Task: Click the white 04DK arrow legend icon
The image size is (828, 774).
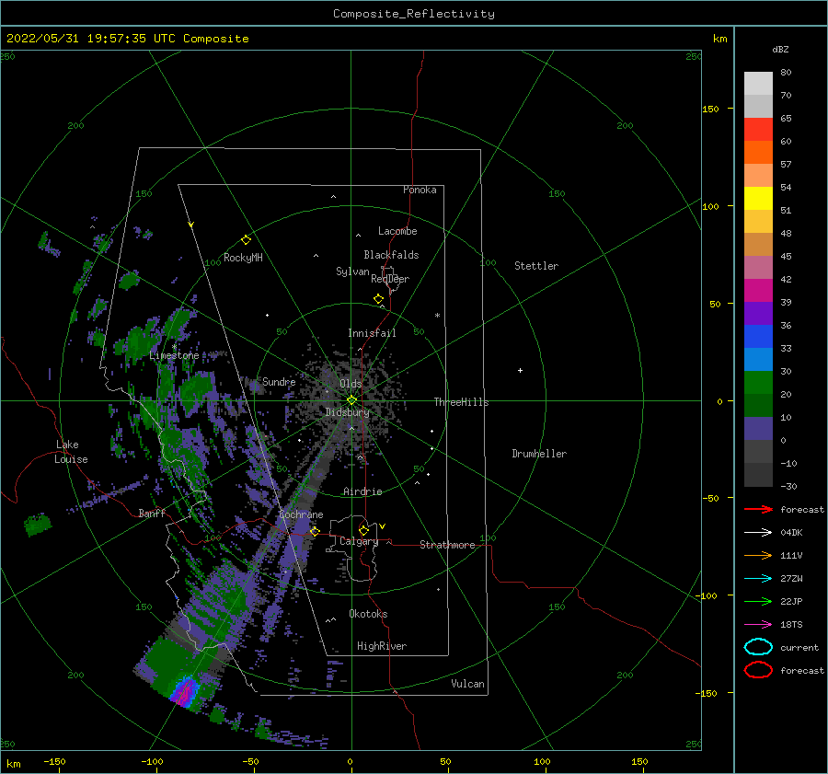Action: coord(758,533)
